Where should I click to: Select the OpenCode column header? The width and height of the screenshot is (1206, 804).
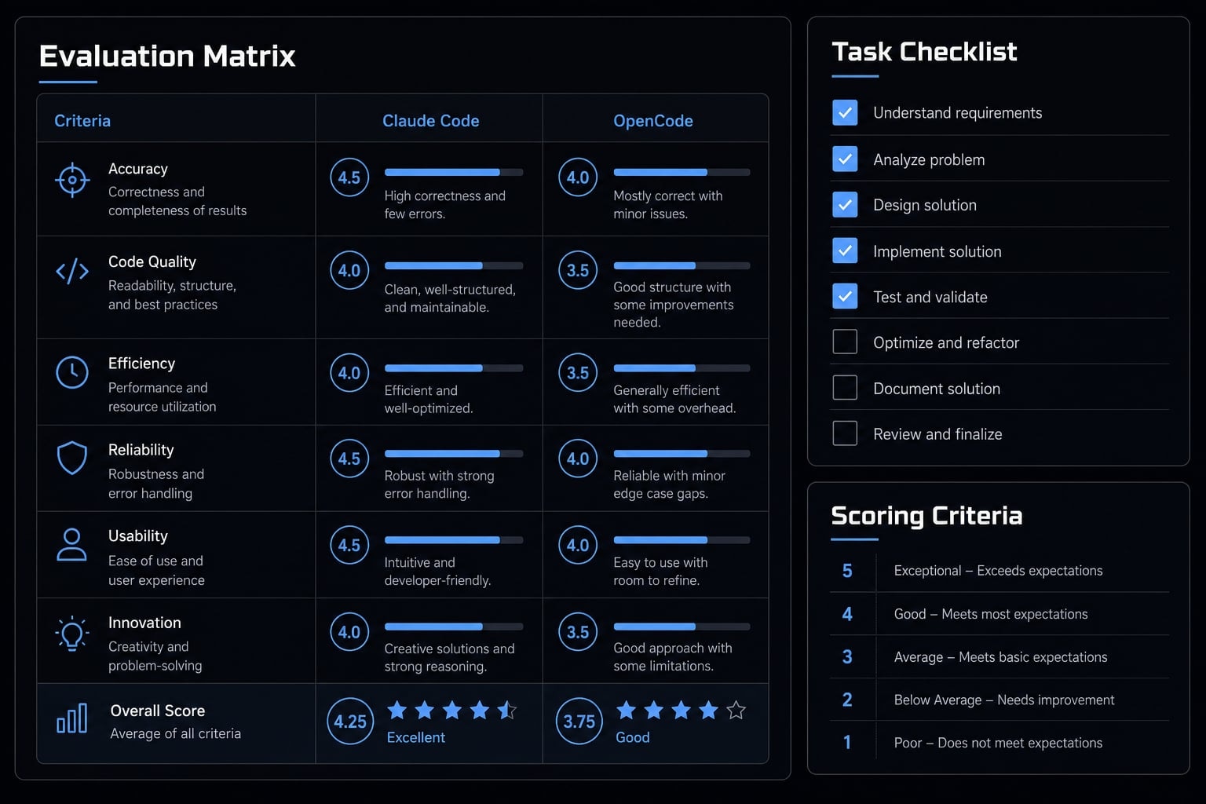(x=653, y=121)
